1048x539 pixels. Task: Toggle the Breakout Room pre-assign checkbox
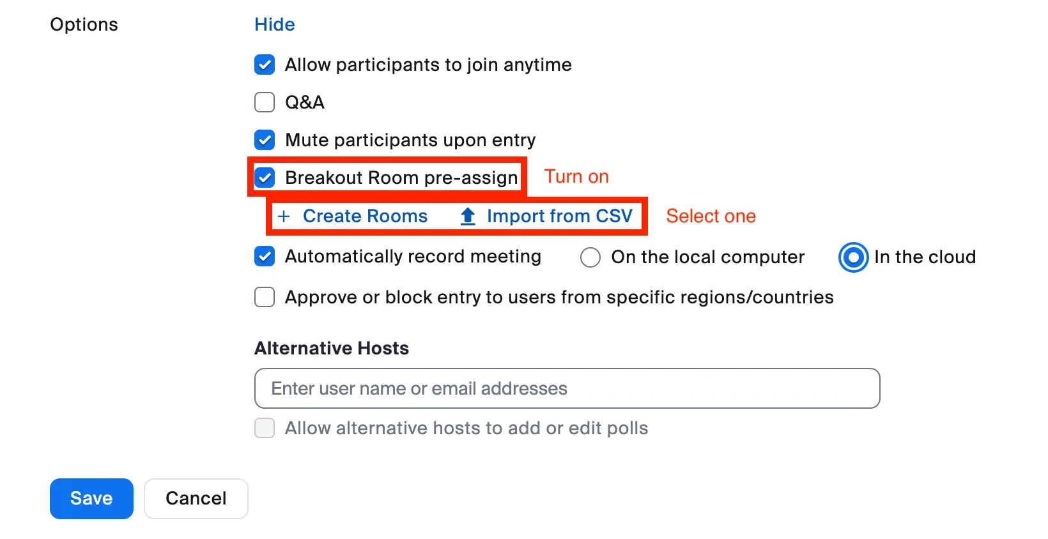(265, 178)
